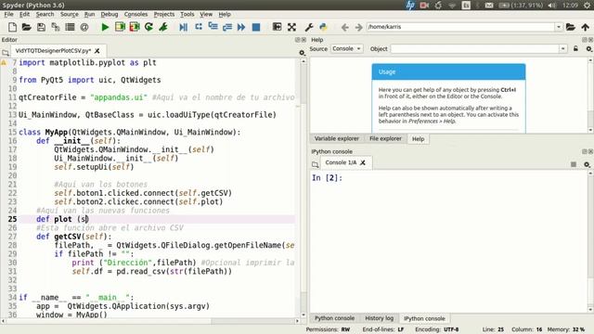Re-run last script icon
This screenshot has width=594, height=334.
148,27
